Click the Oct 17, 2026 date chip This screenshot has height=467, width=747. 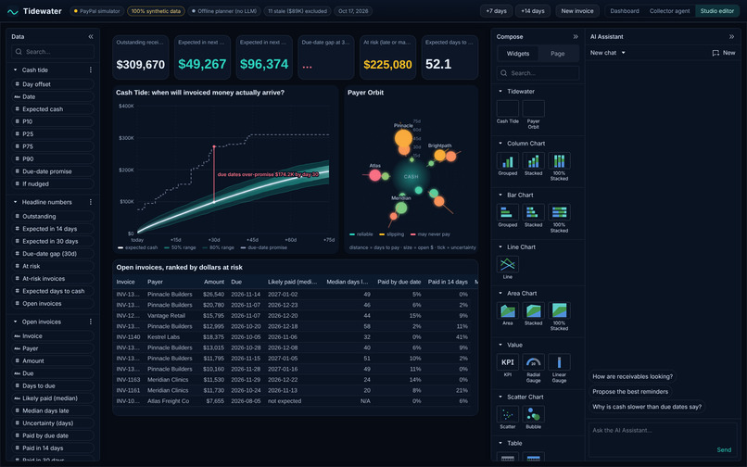[353, 11]
